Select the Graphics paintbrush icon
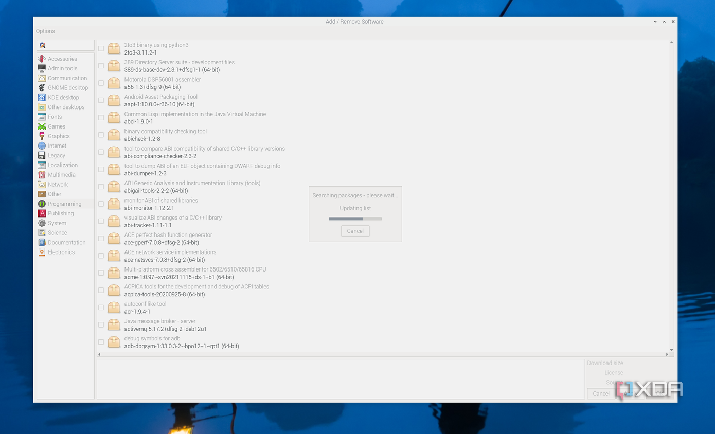The height and width of the screenshot is (434, 715). (42, 136)
